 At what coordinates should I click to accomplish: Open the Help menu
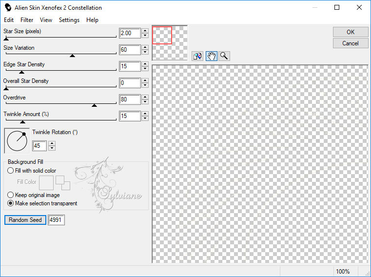92,20
